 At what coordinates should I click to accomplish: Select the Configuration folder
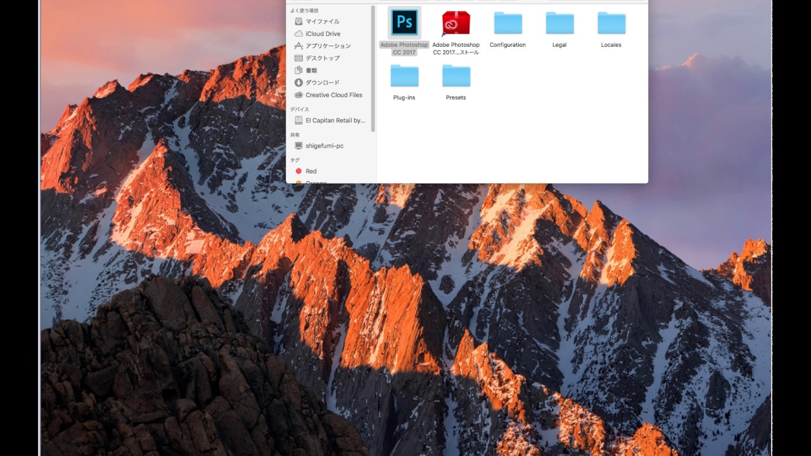coord(508,23)
